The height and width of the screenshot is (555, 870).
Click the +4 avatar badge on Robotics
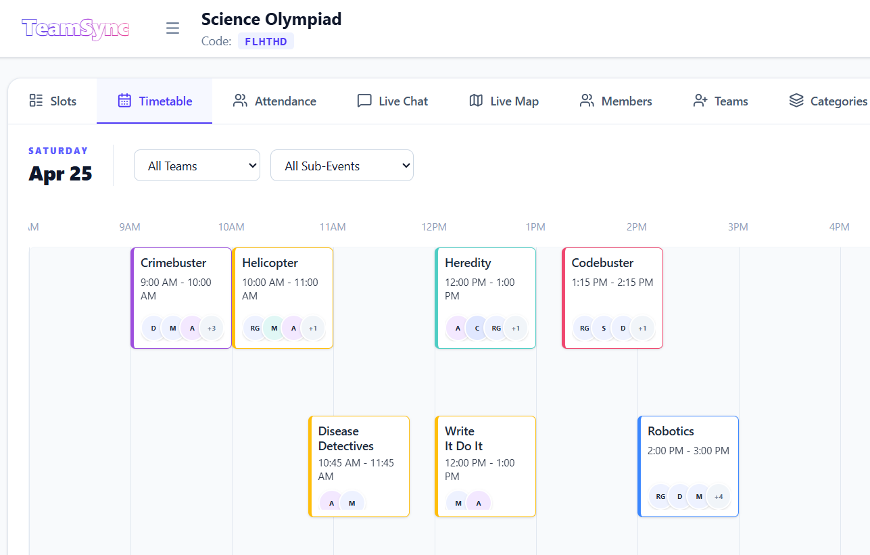[x=719, y=497]
